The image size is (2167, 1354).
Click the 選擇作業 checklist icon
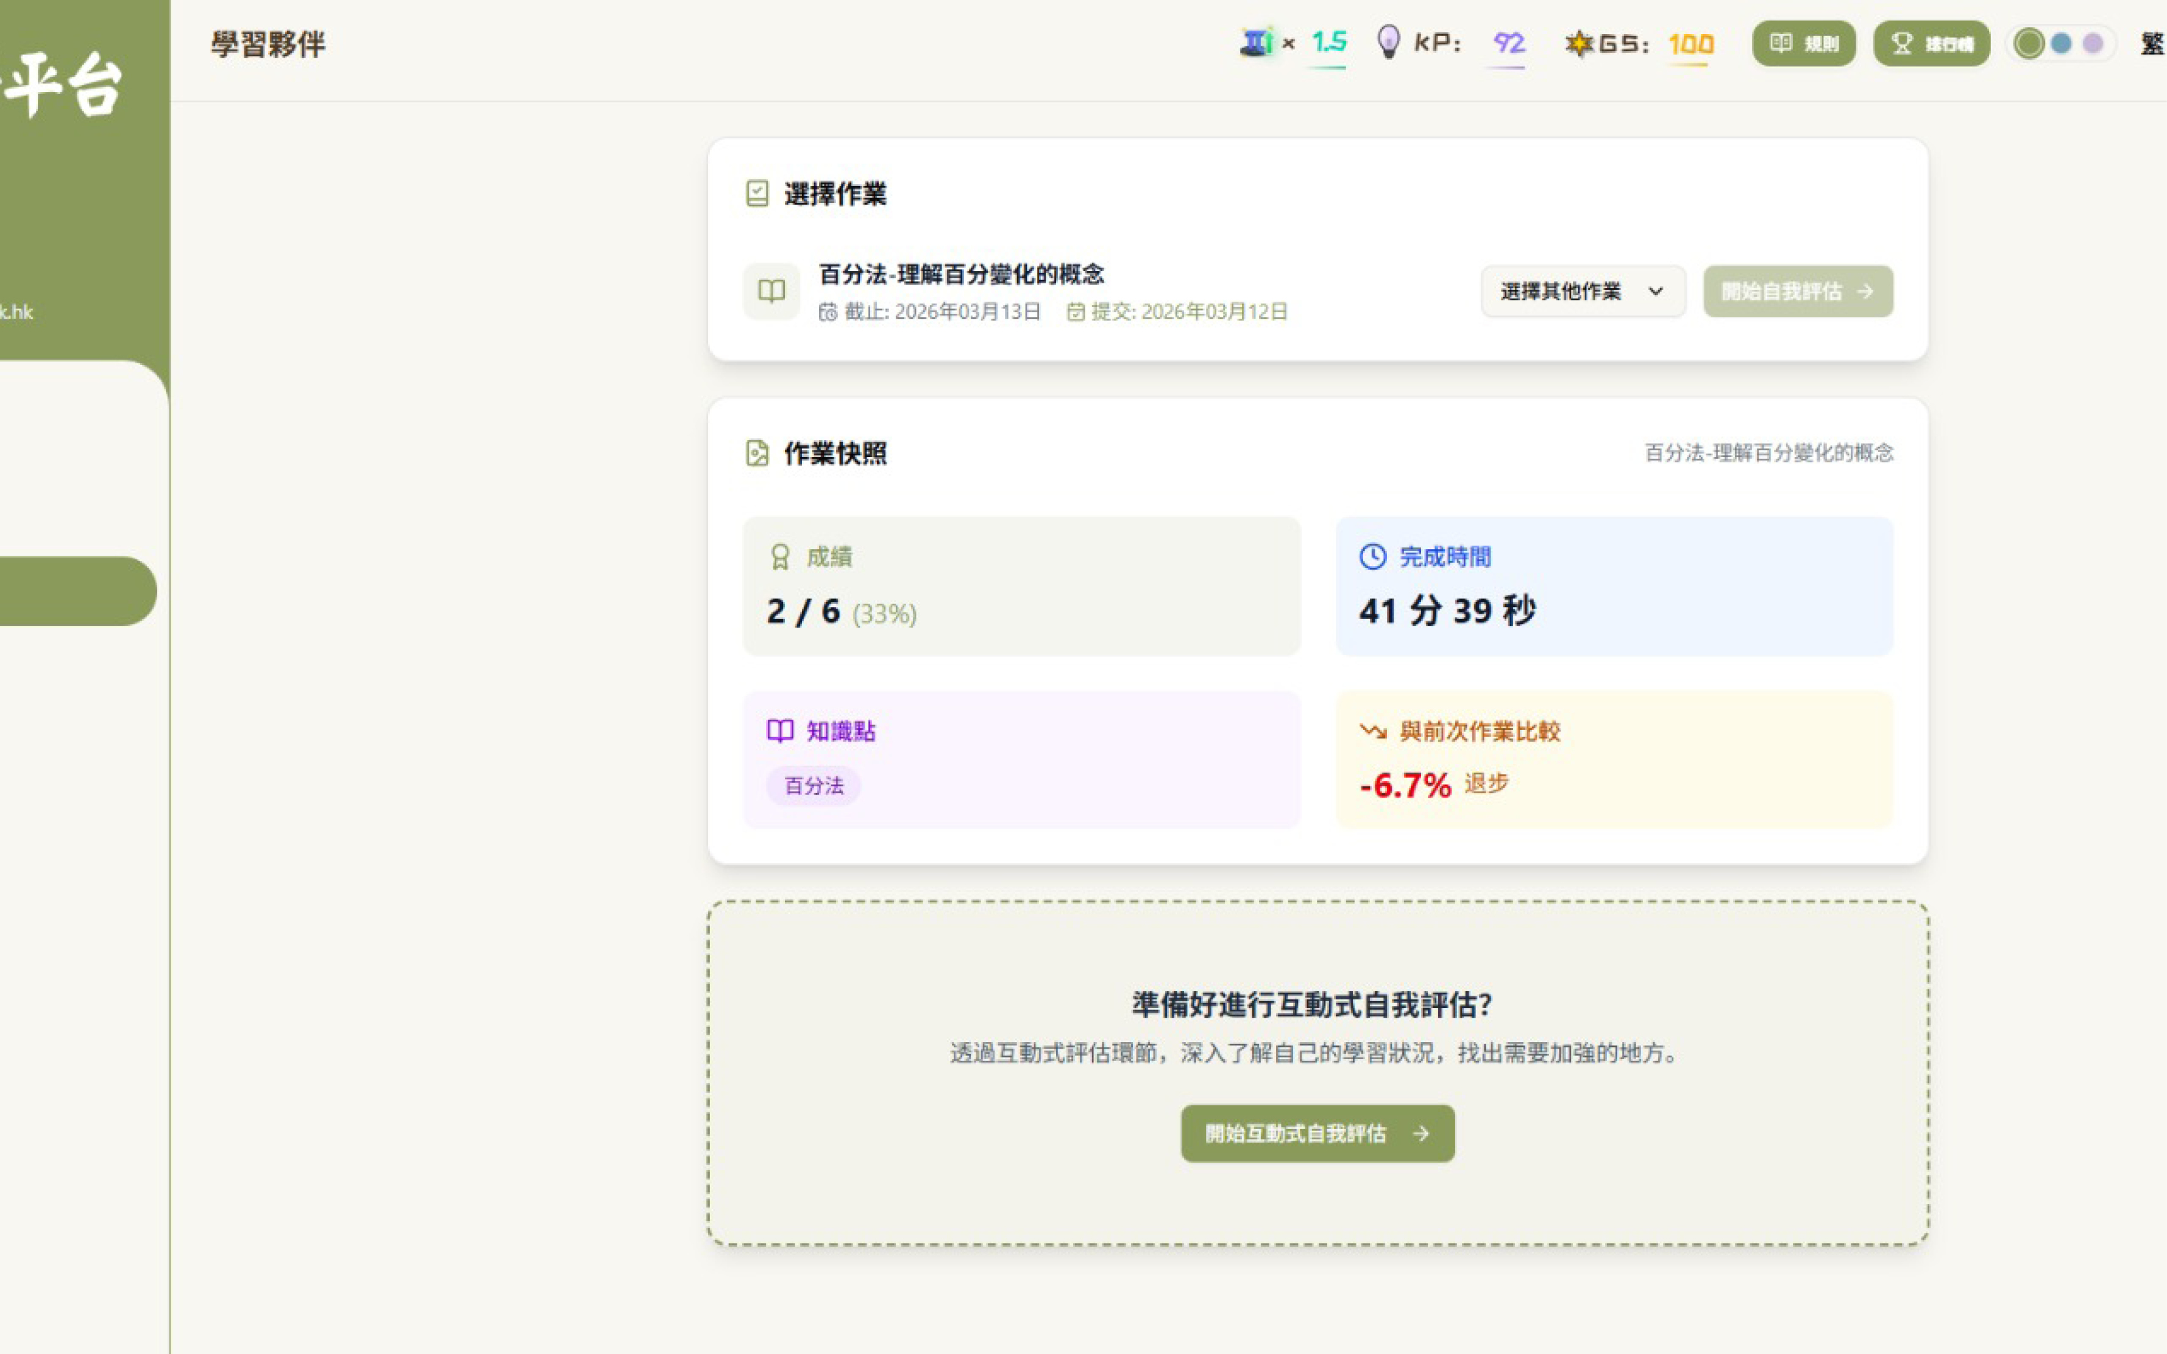[757, 193]
